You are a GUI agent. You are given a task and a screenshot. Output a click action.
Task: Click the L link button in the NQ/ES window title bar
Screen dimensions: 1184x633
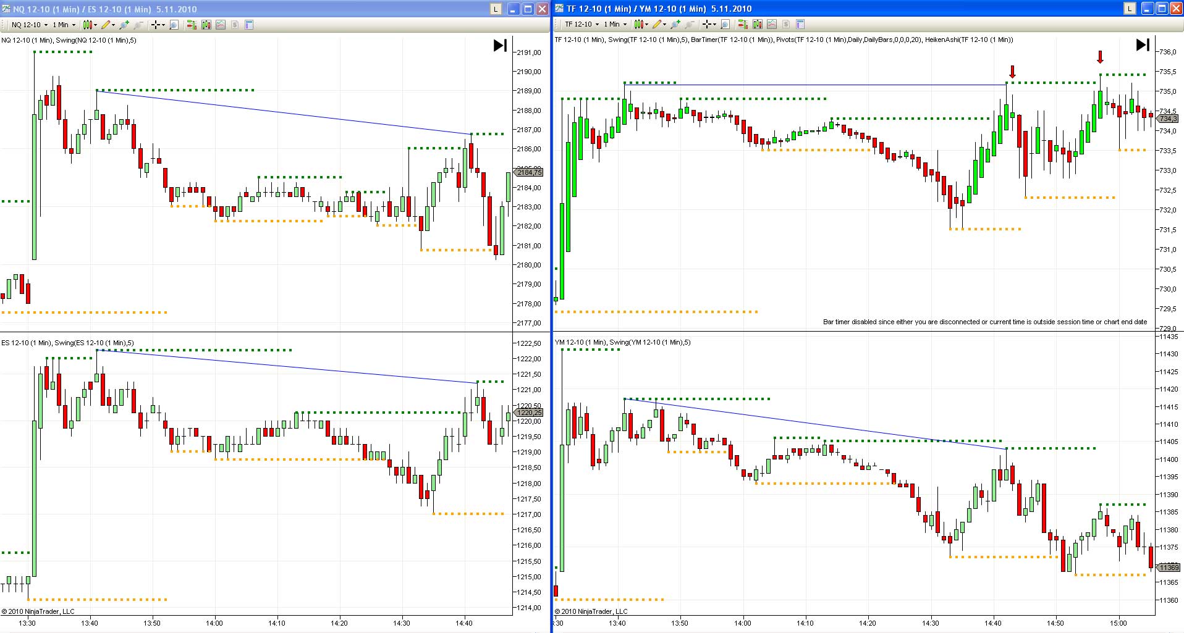(496, 9)
